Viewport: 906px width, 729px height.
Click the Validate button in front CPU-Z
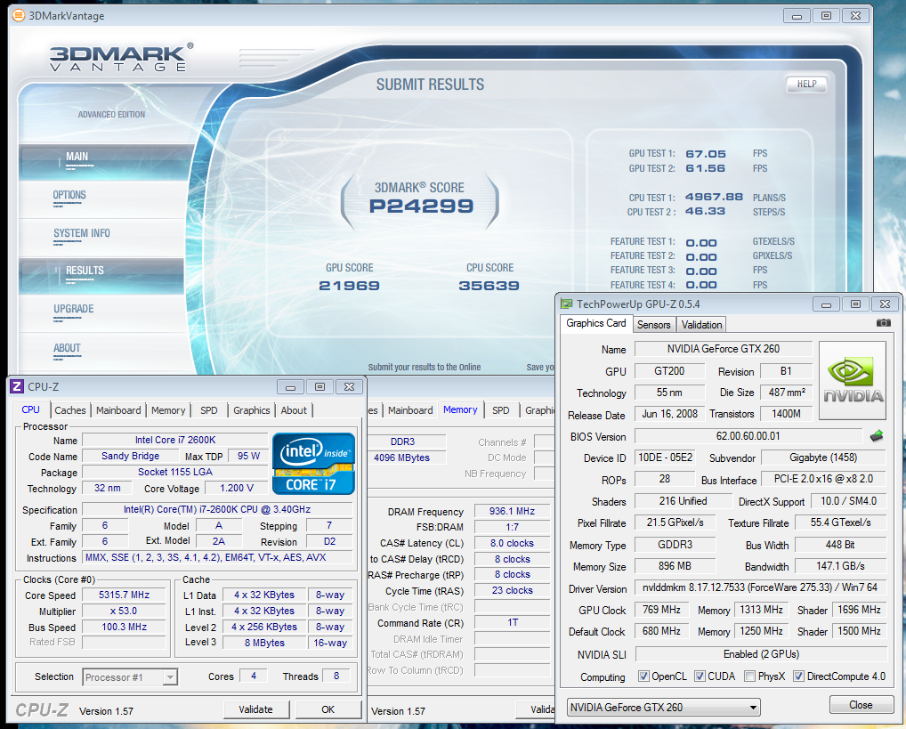[256, 709]
